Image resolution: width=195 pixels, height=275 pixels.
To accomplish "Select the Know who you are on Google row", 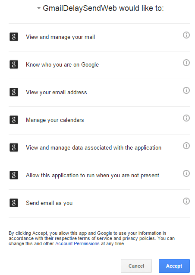I will [99, 65].
